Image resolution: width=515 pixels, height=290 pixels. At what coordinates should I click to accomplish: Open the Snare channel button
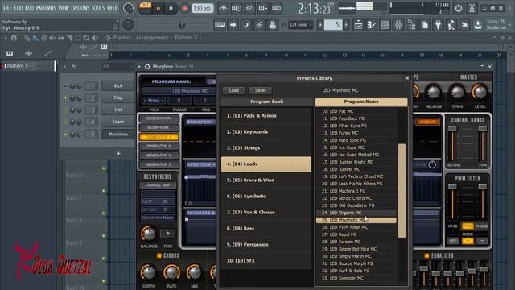118,122
